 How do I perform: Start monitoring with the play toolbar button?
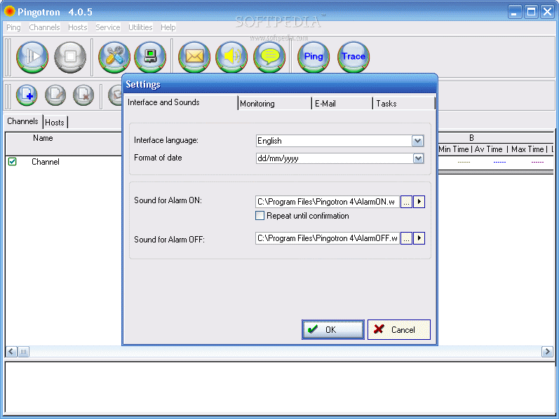(32, 57)
